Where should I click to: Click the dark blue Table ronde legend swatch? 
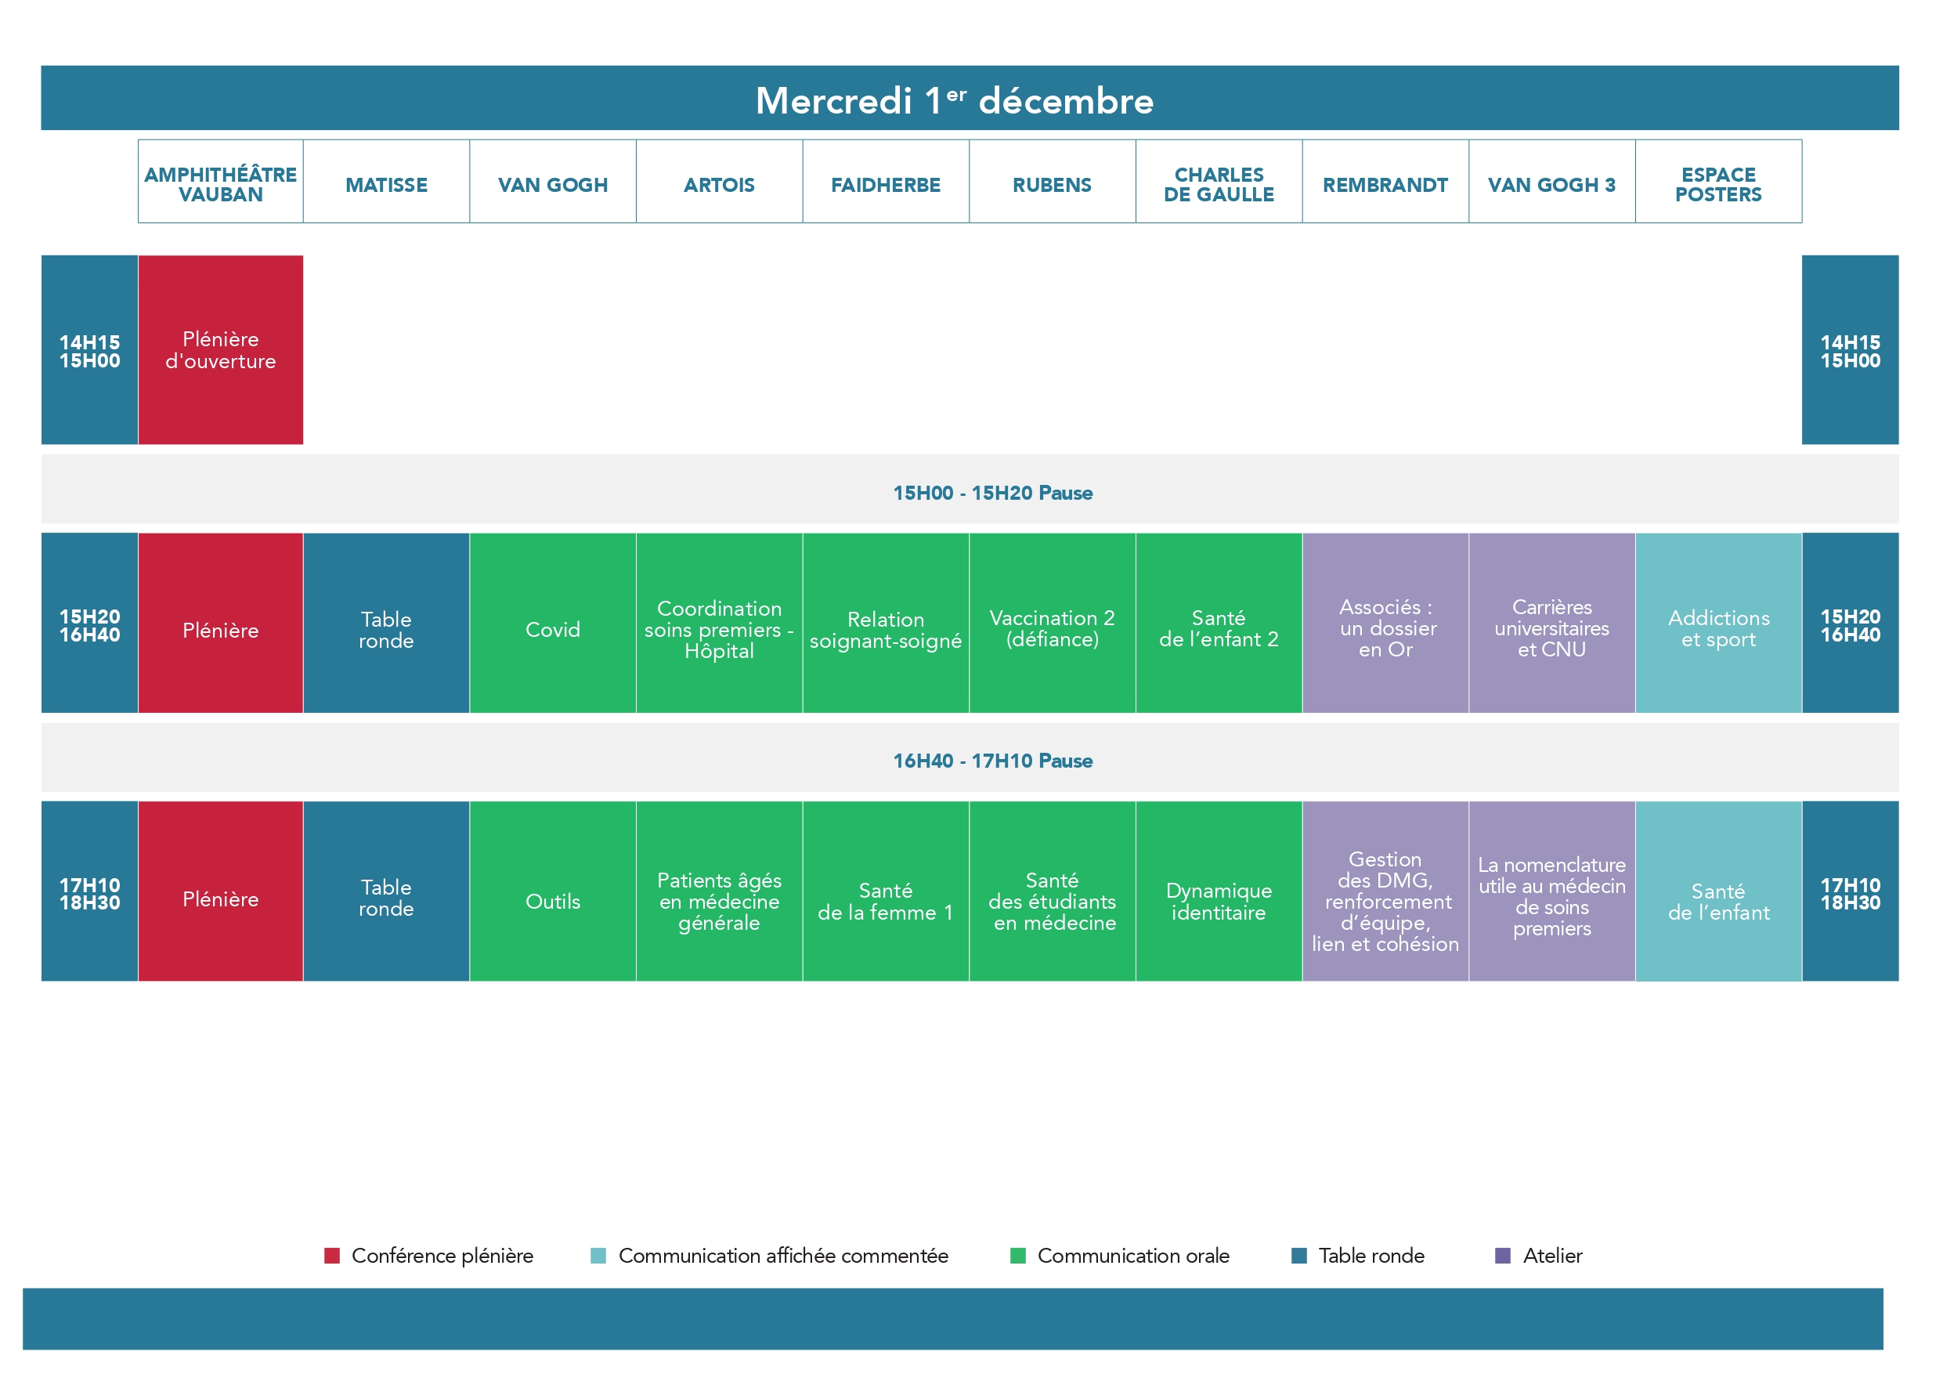pyautogui.click(x=1299, y=1256)
